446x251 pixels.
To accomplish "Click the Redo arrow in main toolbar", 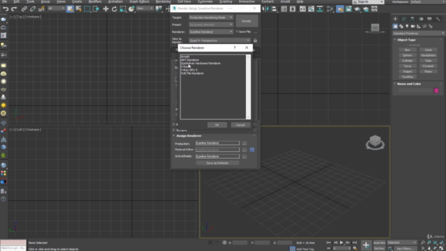I will point(14,9).
